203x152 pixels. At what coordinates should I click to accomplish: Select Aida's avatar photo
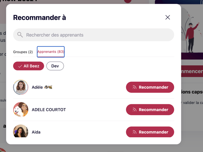(21, 131)
